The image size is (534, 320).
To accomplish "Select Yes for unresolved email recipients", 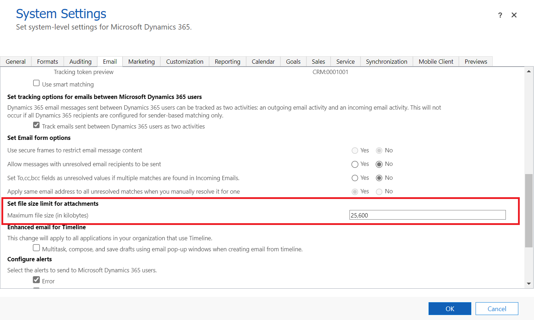I will point(355,164).
